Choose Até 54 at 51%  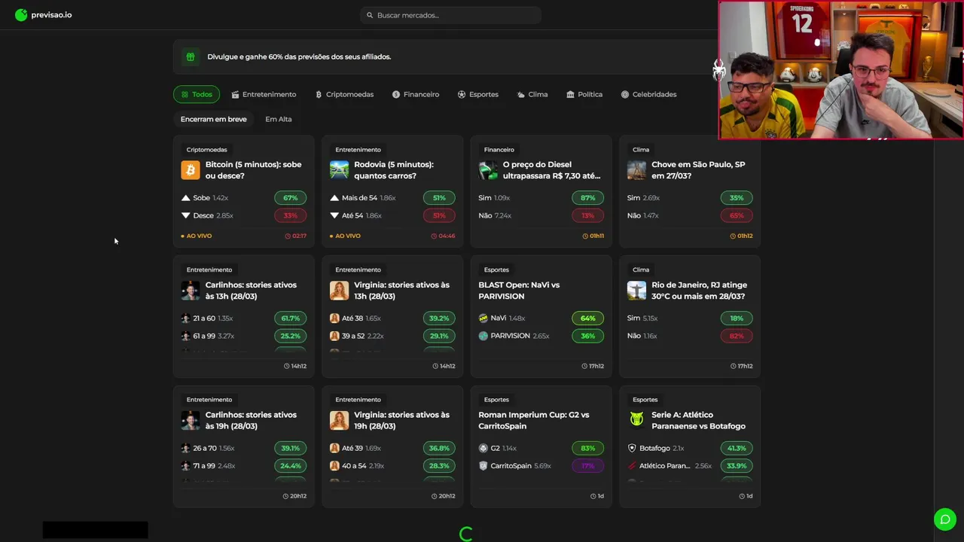coord(439,215)
